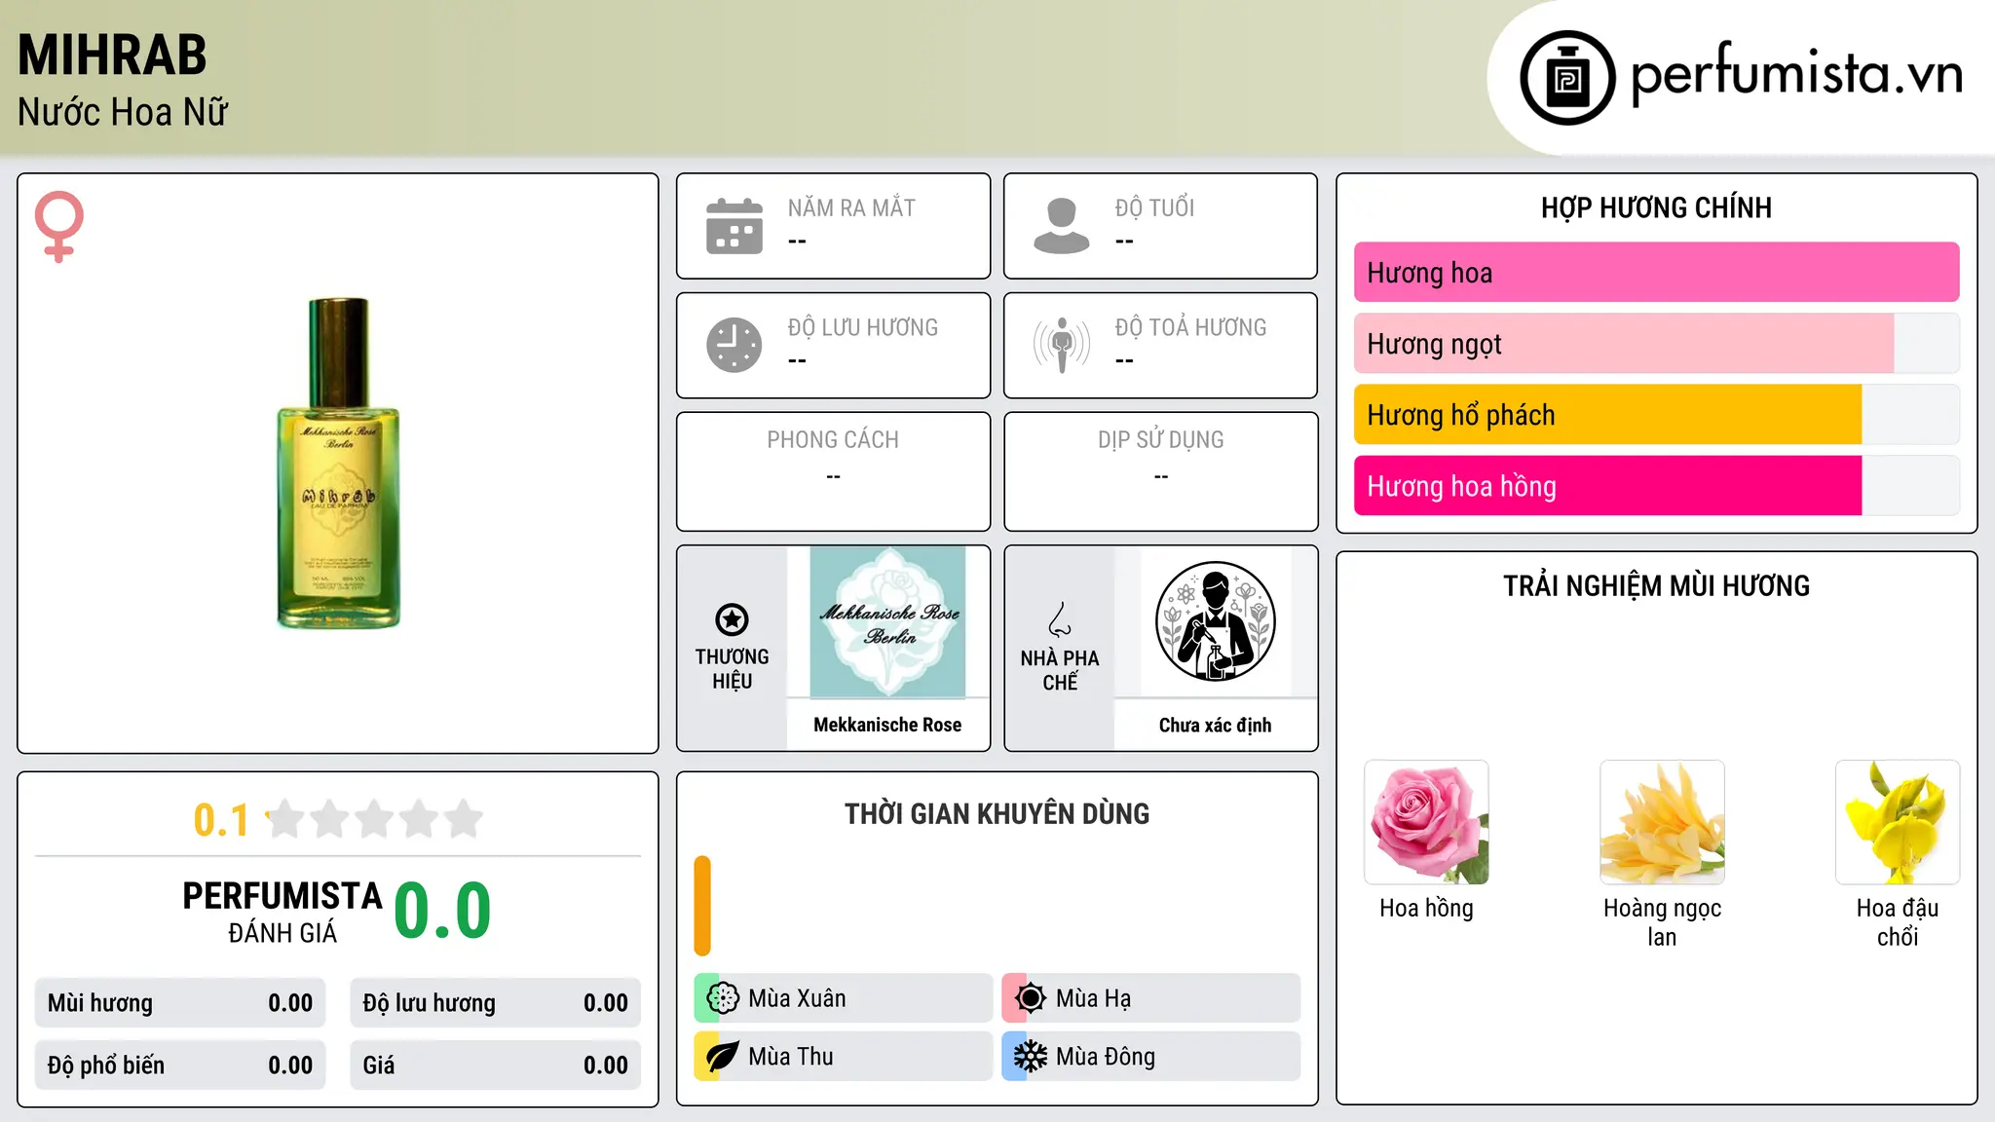Select the Mùa Hạ season button
The image size is (1995, 1122).
click(1151, 998)
